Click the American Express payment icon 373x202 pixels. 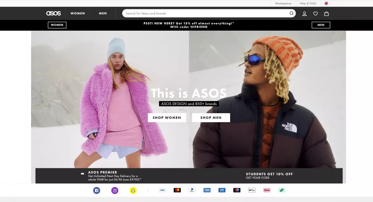tap(207, 190)
